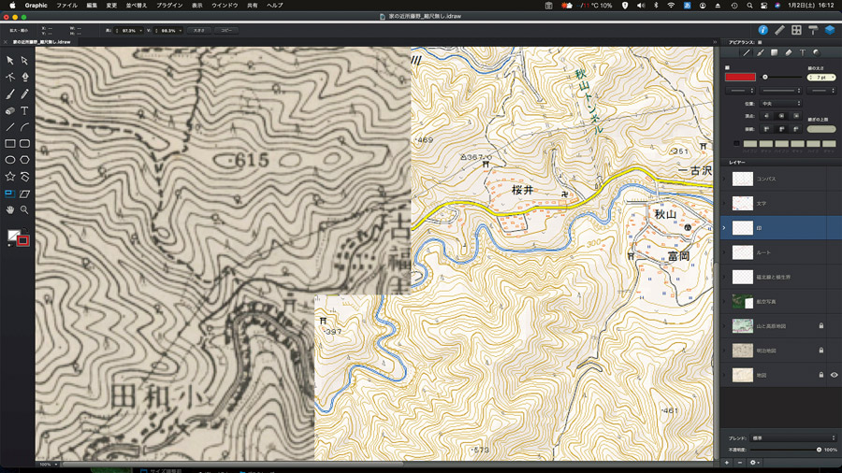Toggle lock on the 山と高原地図 layer
Viewport: 842px width, 473px height.
pos(821,326)
